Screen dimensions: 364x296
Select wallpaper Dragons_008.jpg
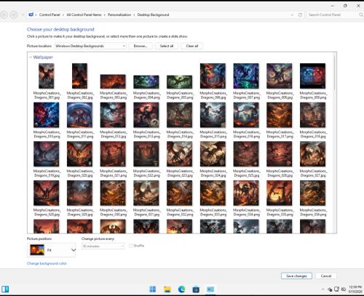[x=280, y=76]
